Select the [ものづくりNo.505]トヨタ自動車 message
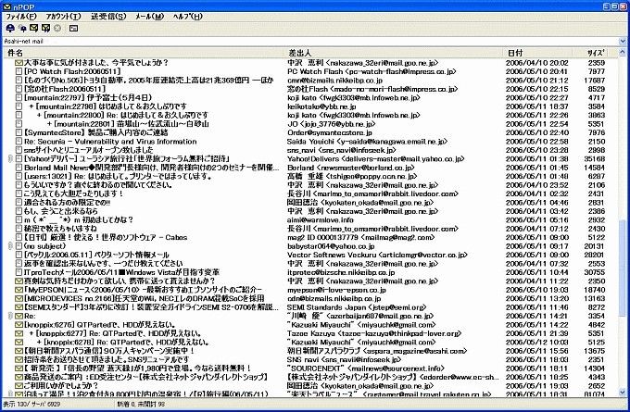 point(148,81)
